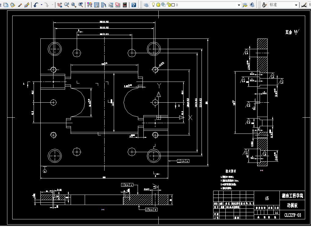Activate the Pan realtime hand tool

tap(60, 5)
